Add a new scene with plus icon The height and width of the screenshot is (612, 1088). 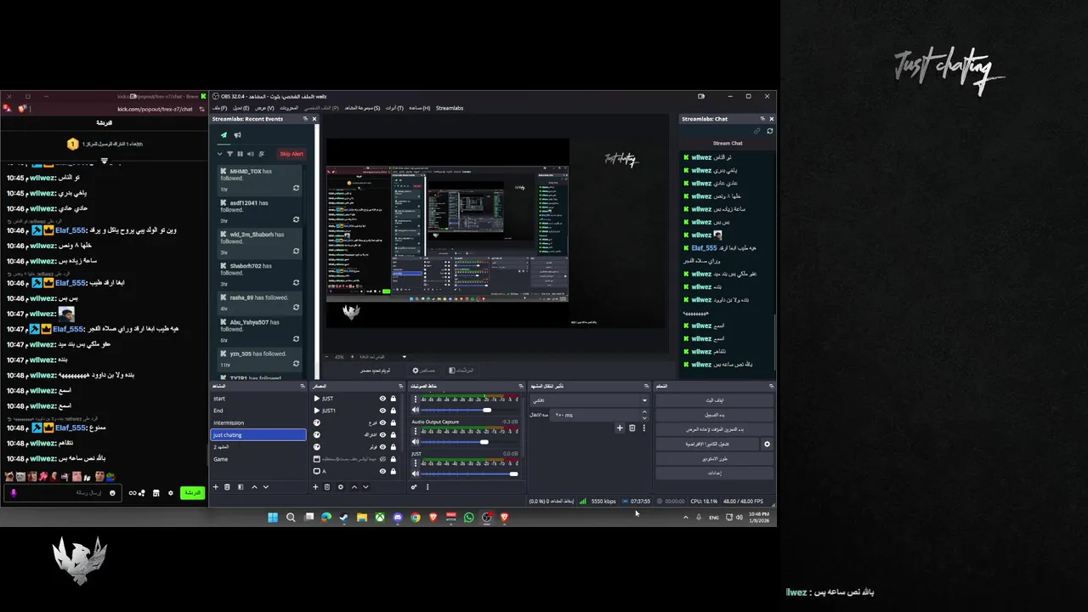216,487
